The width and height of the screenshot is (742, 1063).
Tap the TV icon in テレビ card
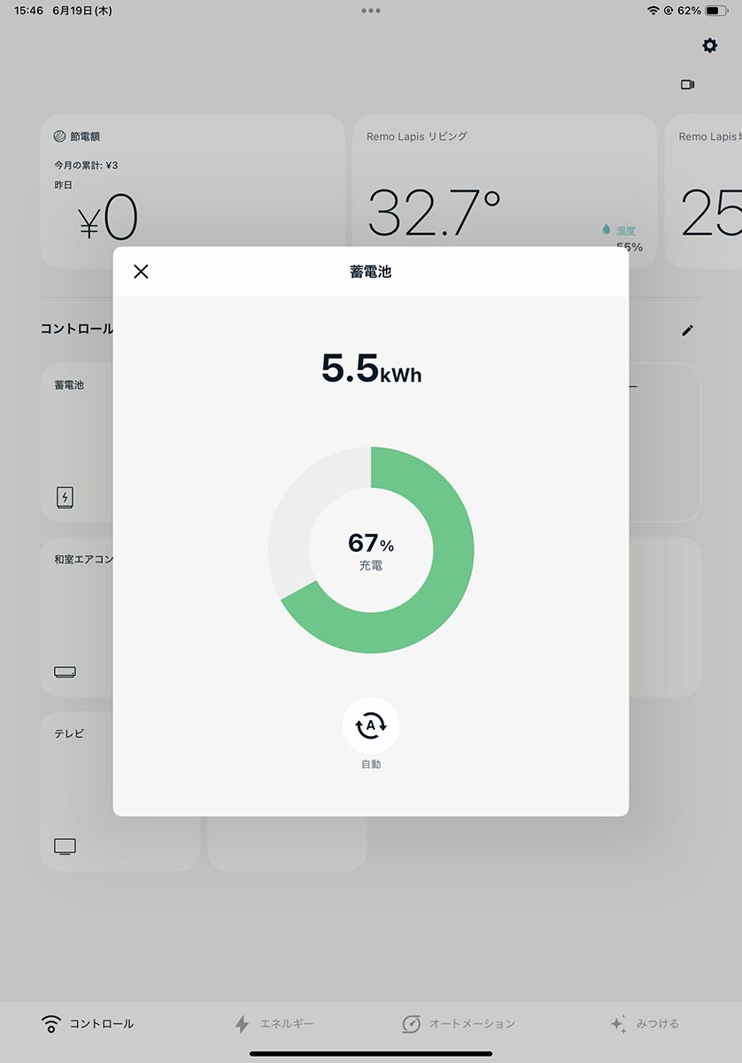click(65, 846)
